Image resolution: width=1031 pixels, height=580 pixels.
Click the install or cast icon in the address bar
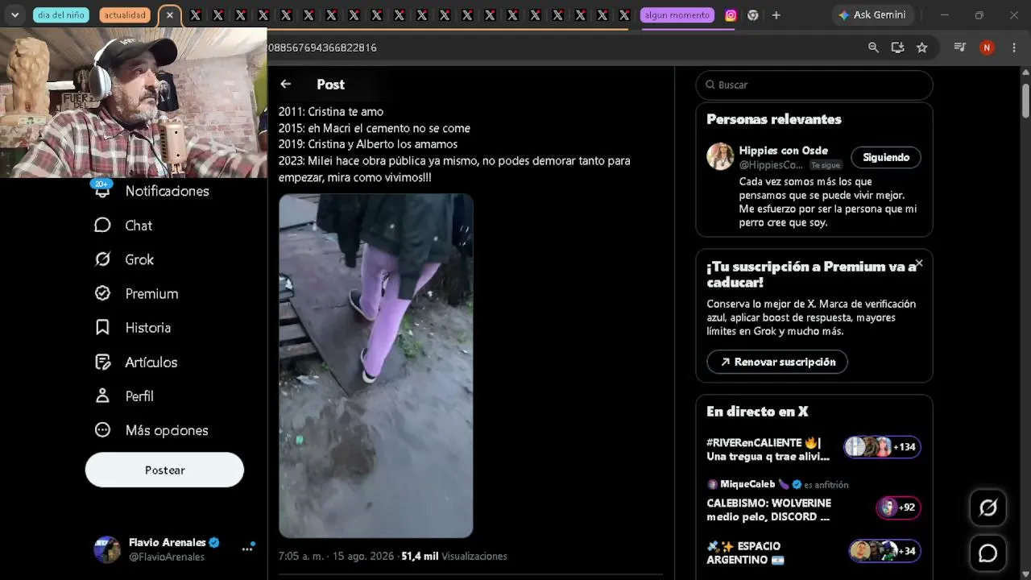click(x=897, y=48)
